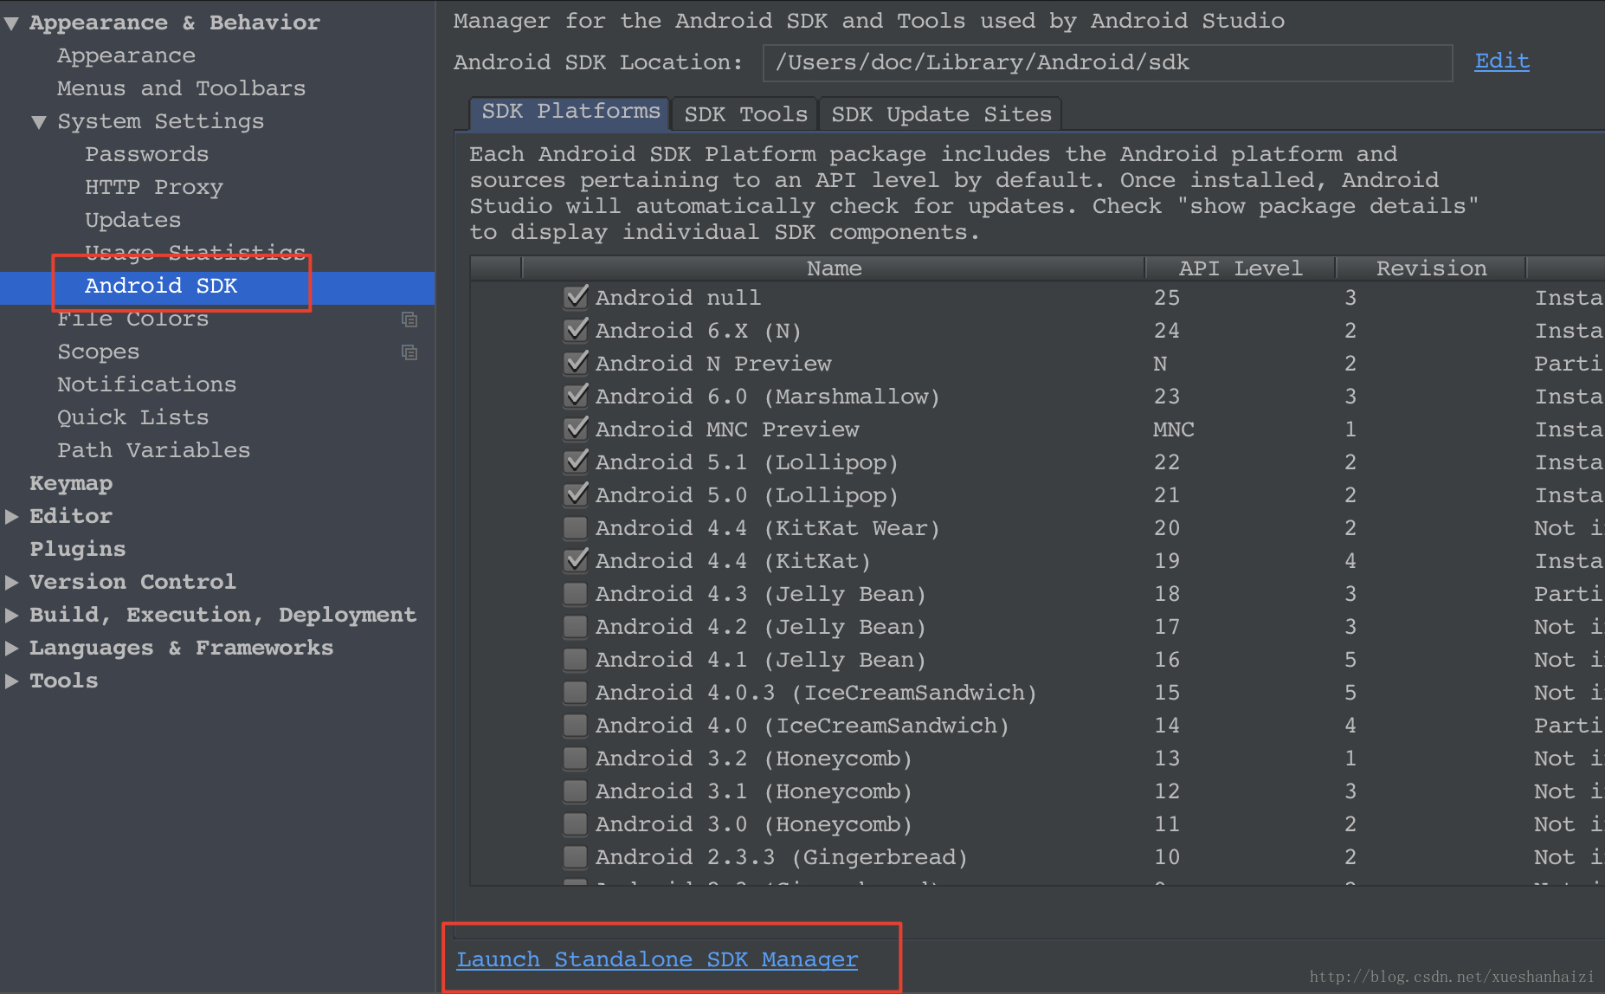Uncheck the Android N Preview checkbox
Screen dimensions: 1605x994
tap(576, 364)
